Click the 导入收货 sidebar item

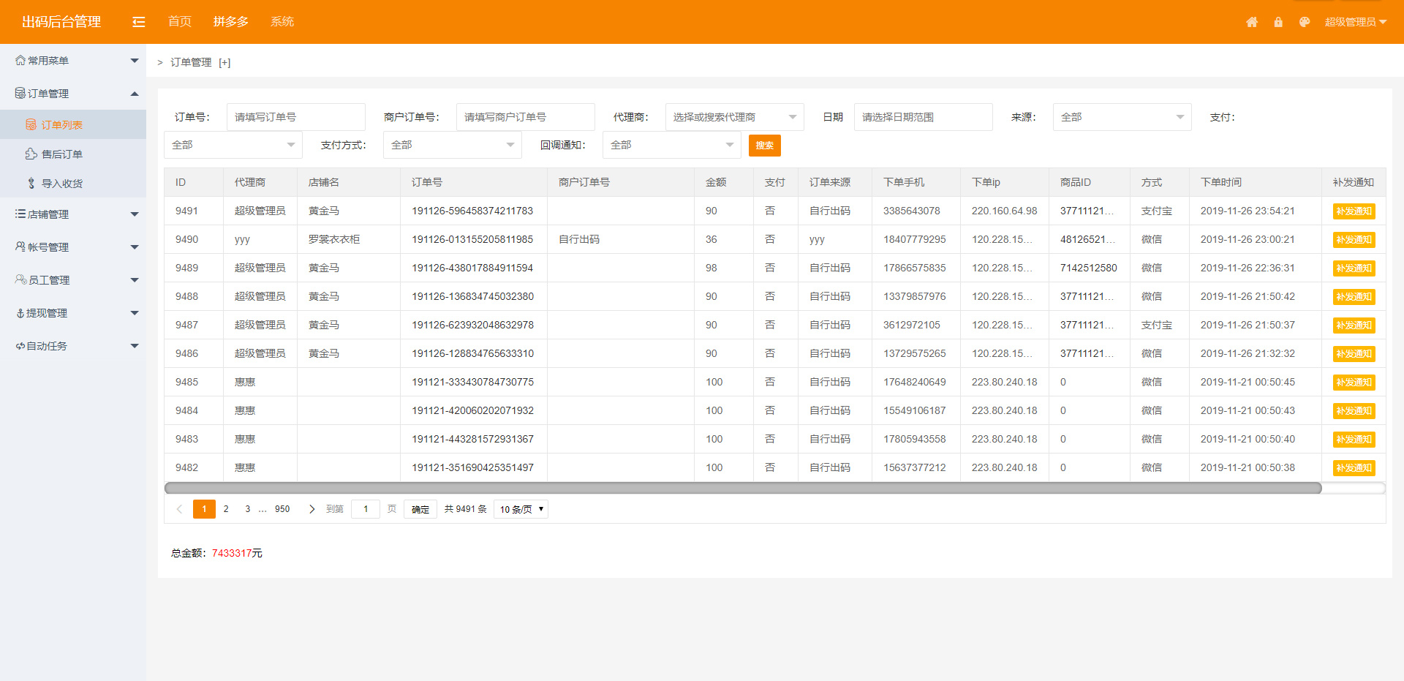[x=61, y=184]
